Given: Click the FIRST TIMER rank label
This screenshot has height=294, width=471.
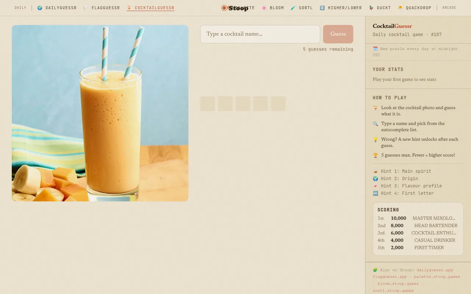Looking at the screenshot, I should pos(429,248).
